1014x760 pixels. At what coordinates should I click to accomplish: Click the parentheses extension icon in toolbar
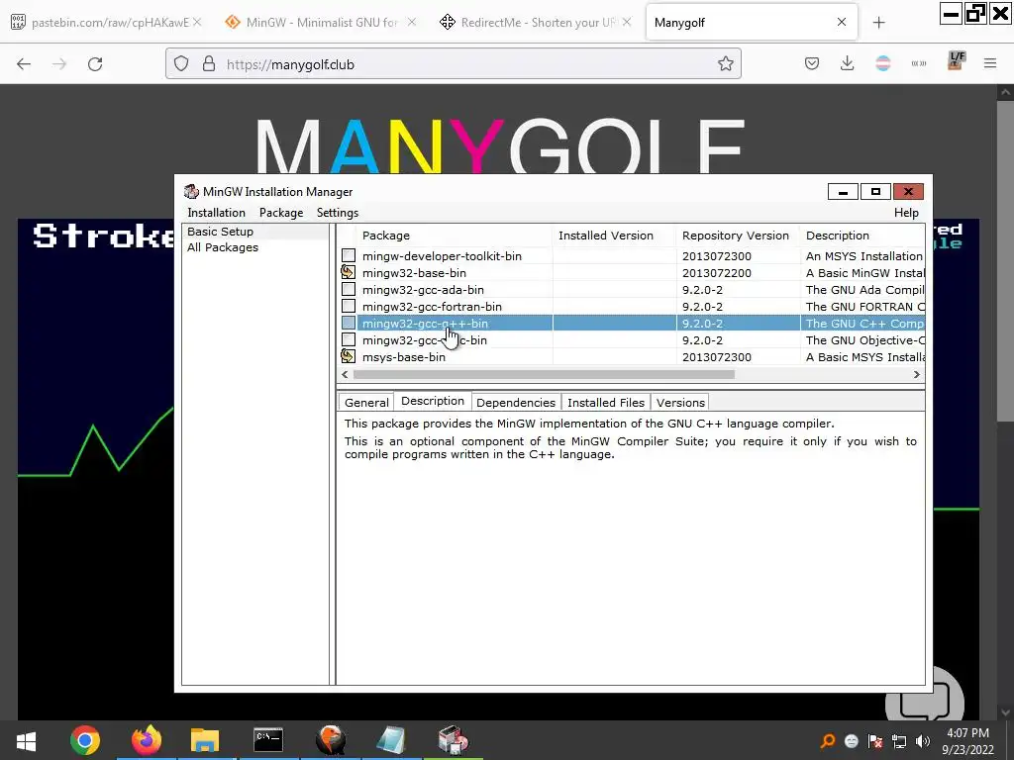coord(918,63)
